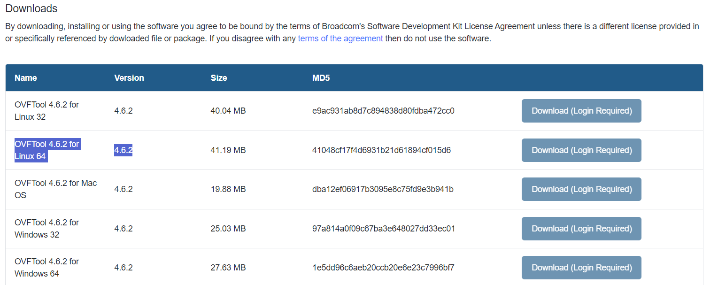The image size is (710, 285).
Task: Click the Name column header
Action: point(26,78)
